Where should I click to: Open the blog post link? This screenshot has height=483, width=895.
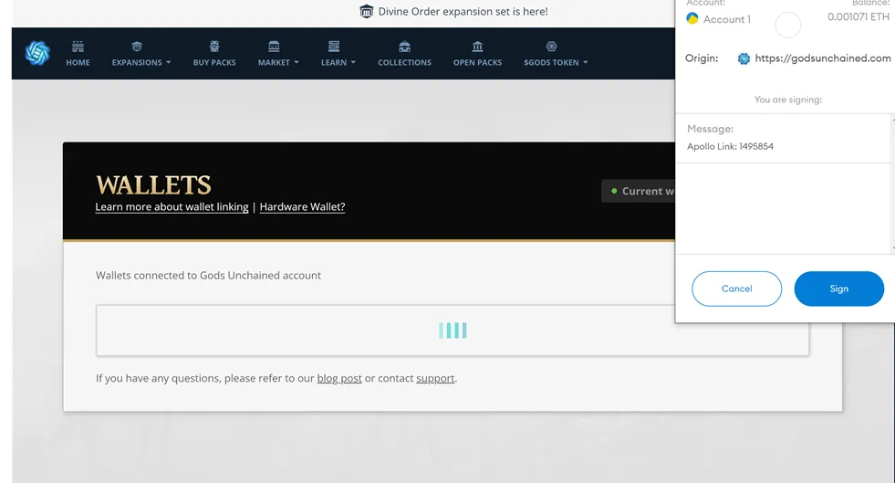[339, 379]
